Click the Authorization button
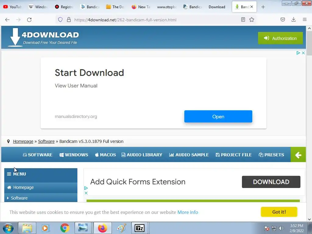The width and height of the screenshot is (312, 234). tap(281, 38)
